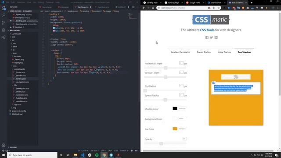The width and height of the screenshot is (281, 158).
Task: Switch to Visual Studio Code on the taskbar
Action: [x=83, y=155]
